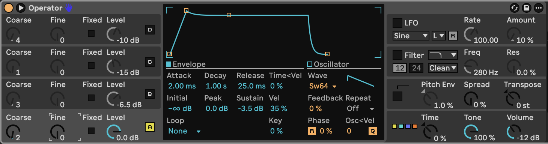548x144 pixels.
Task: Toggle Fixed mode for oscillator C
Action: (x=91, y=66)
